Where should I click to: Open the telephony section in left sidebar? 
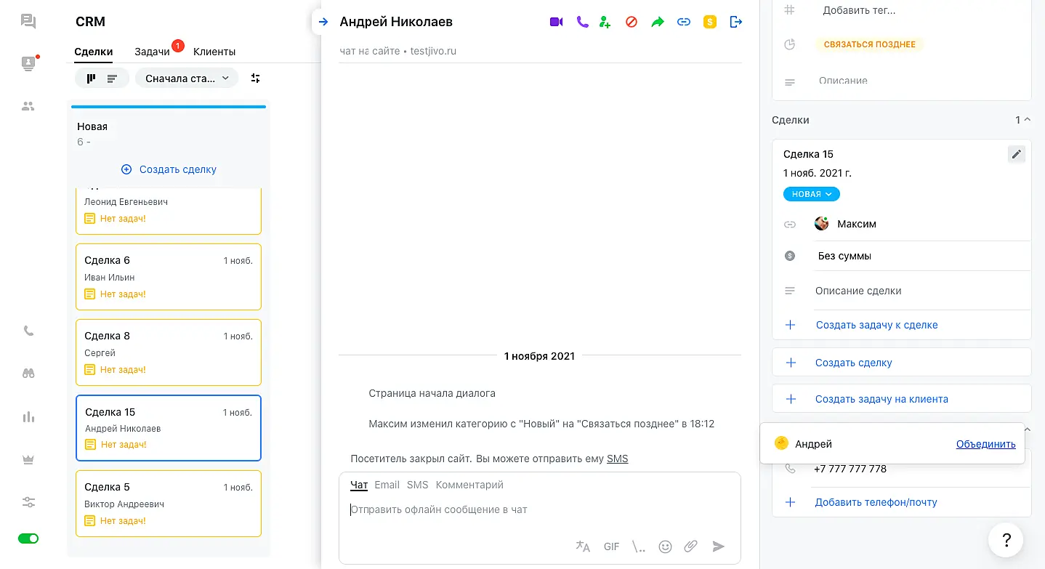pyautogui.click(x=28, y=331)
